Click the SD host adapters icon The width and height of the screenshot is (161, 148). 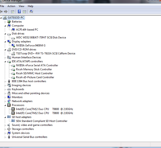pos(9,117)
